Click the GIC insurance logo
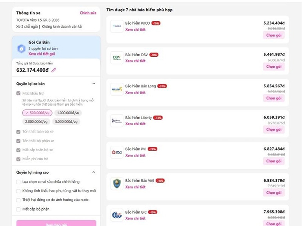This screenshot has width=302, height=226. [117, 215]
